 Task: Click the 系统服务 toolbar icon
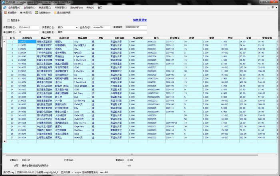(6, 13)
